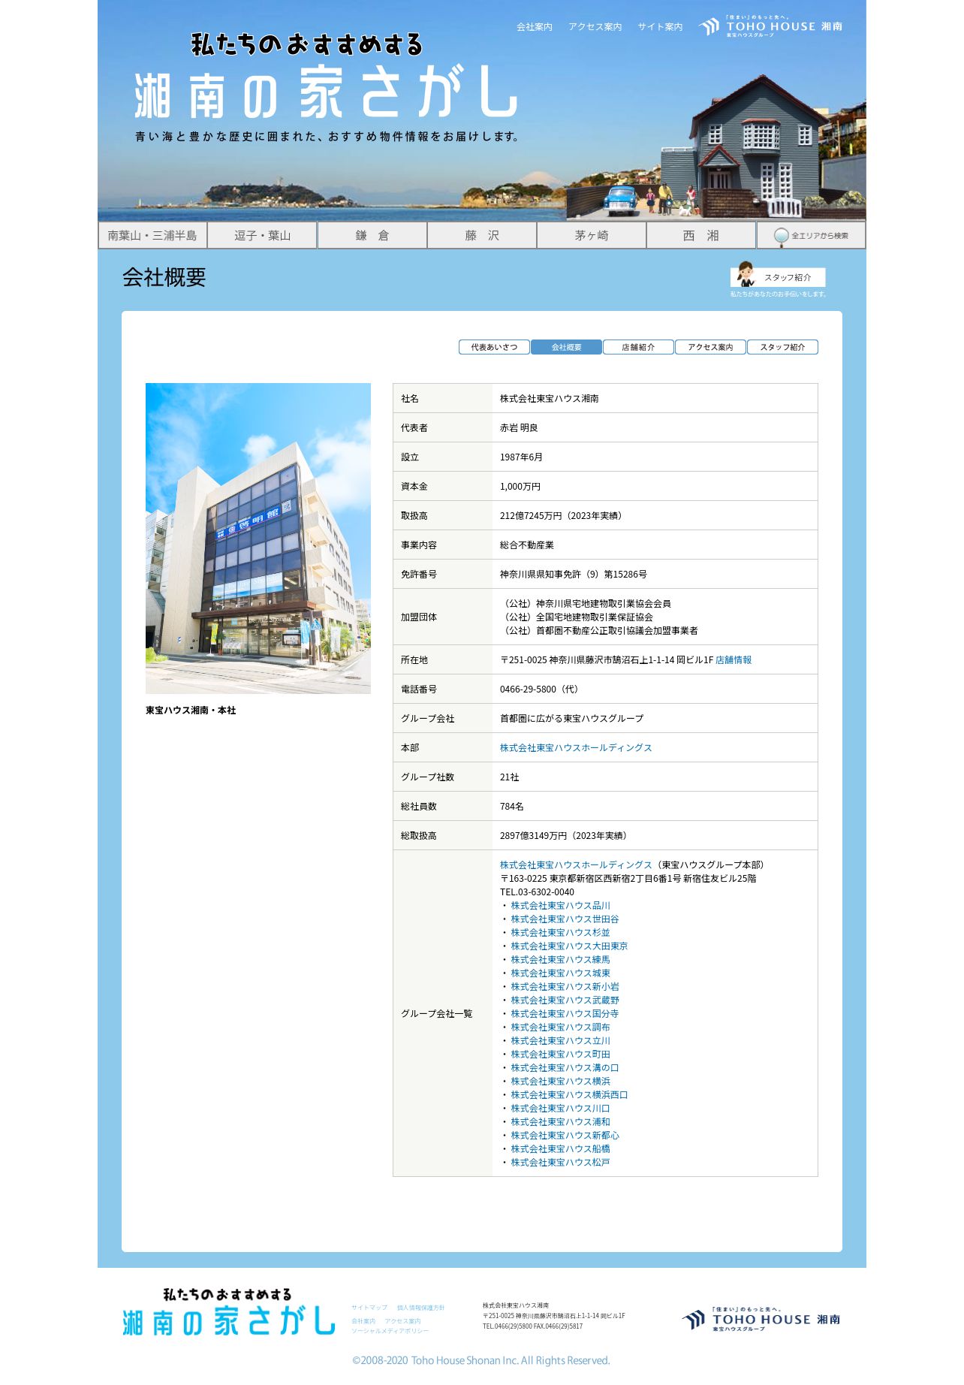Open footer ソーシャルメディアポリシー link
Screen dimensions: 964x1385
(390, 1331)
